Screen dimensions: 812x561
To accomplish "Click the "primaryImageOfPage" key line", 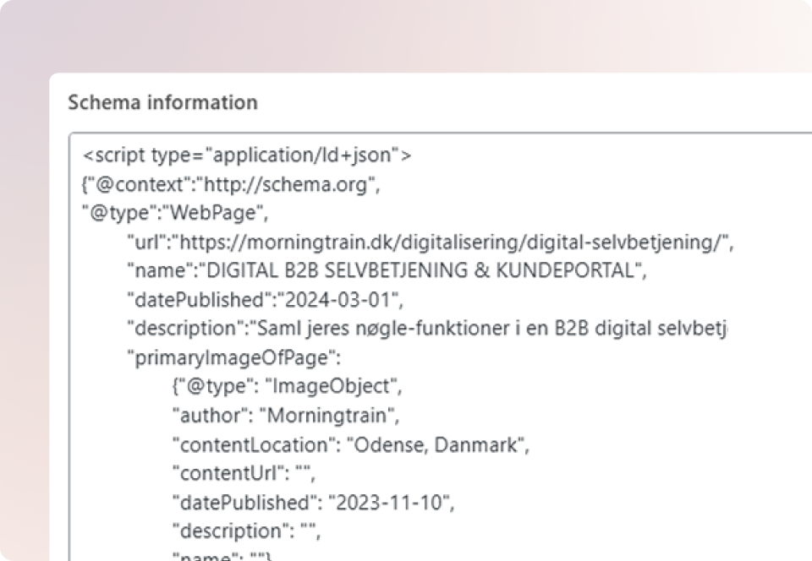I will [x=232, y=358].
